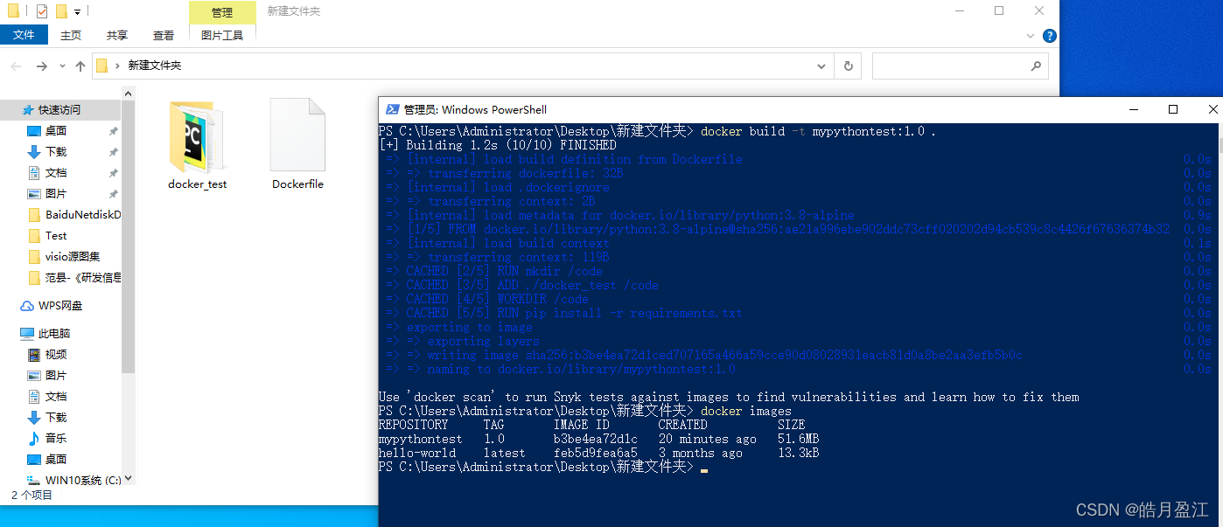The image size is (1223, 527).
Task: Click 'docker build -t mypythontest:1.0 .' command
Action: pos(818,131)
